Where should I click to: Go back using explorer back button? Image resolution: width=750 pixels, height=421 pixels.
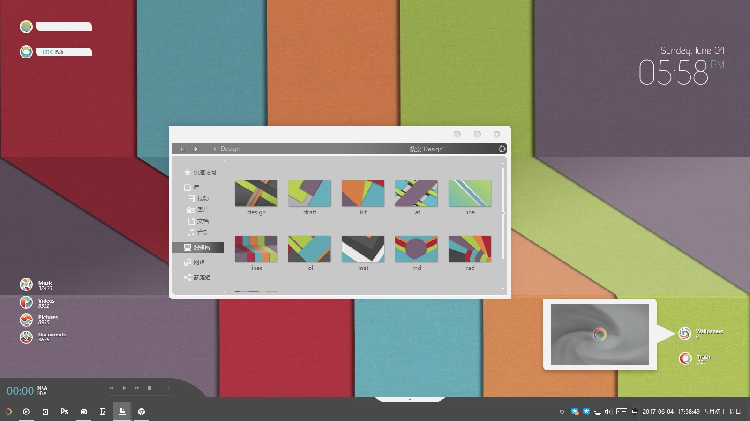point(182,149)
